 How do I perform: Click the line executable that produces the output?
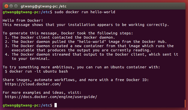point(81,50)
